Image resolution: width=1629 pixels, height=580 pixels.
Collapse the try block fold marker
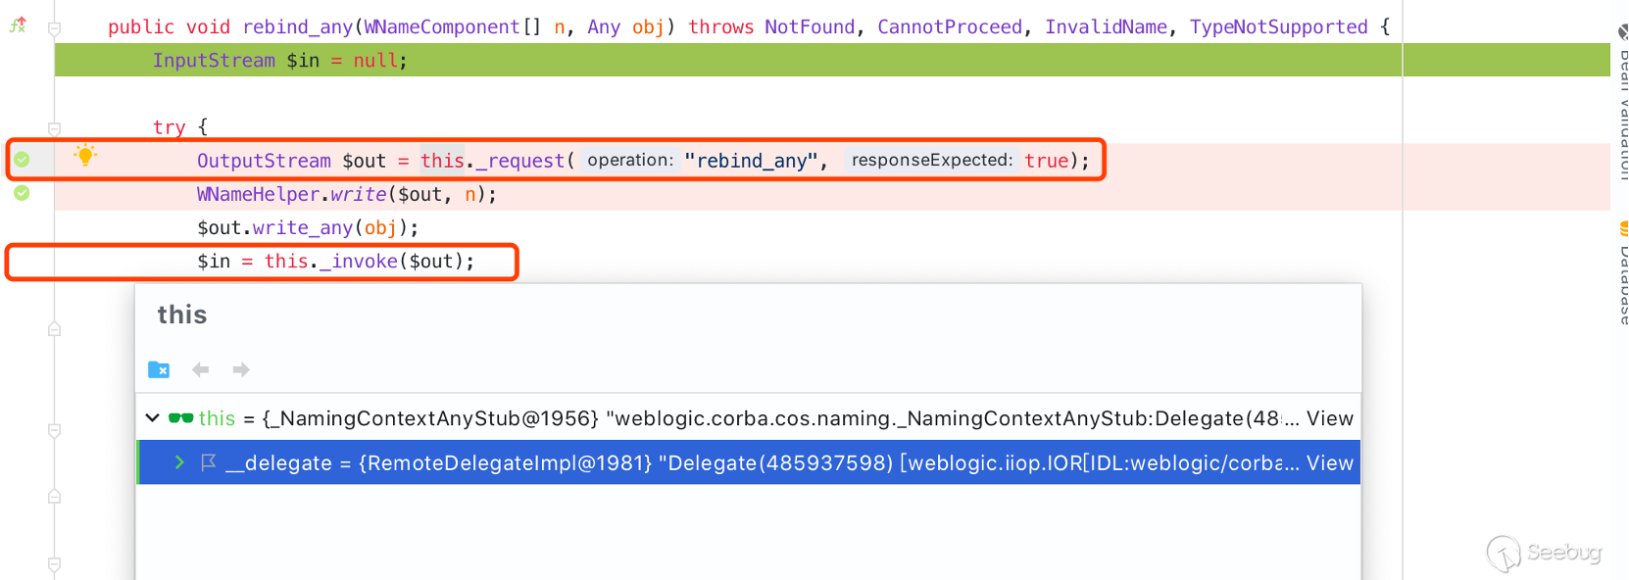(55, 128)
